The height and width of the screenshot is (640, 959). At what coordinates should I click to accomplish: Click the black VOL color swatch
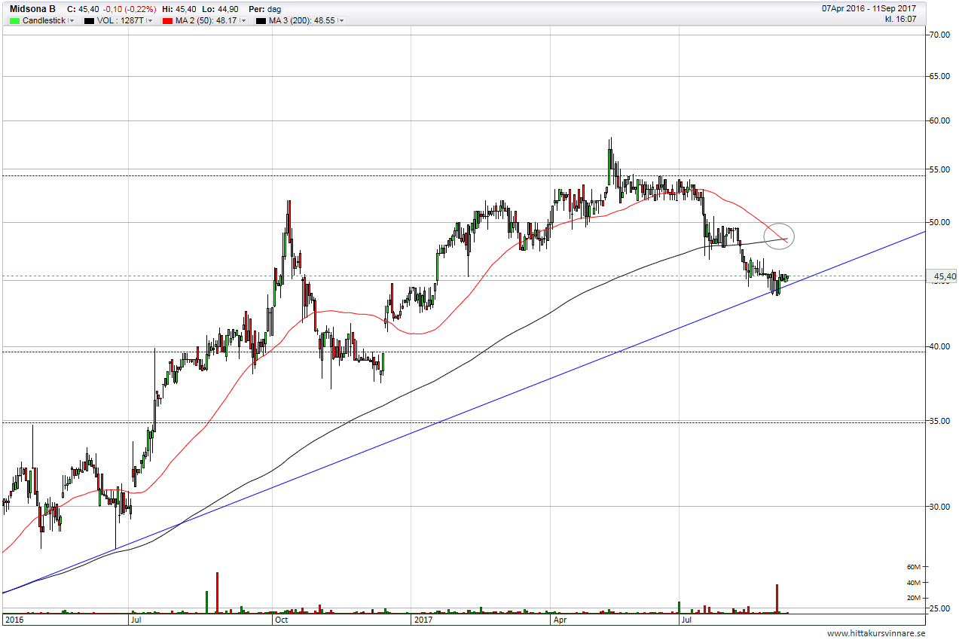pyautogui.click(x=89, y=20)
